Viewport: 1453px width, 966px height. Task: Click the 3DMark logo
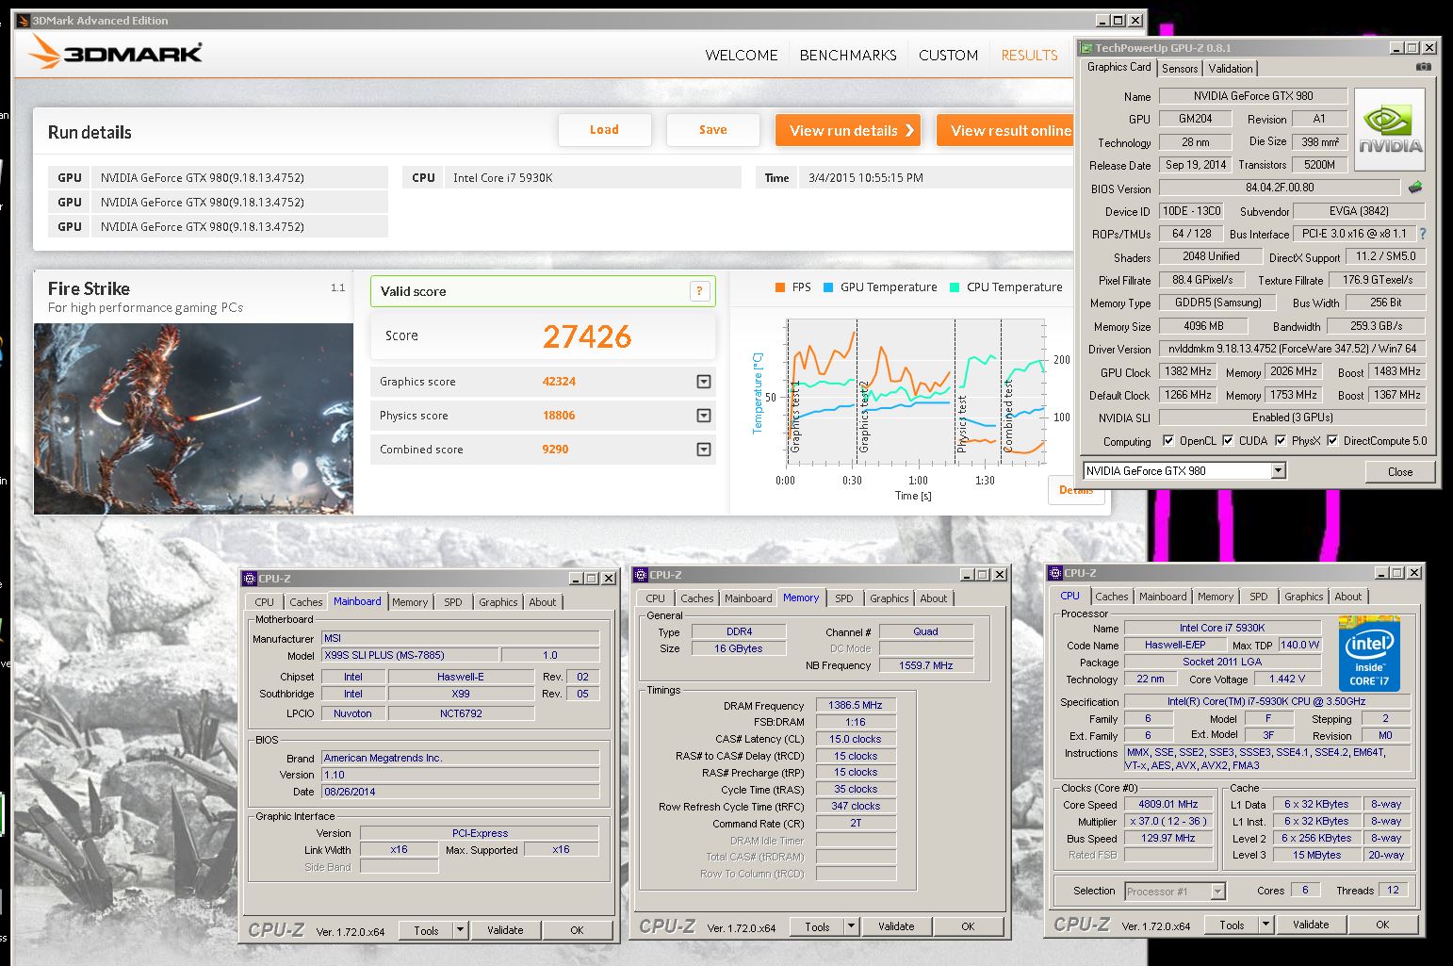pyautogui.click(x=116, y=53)
